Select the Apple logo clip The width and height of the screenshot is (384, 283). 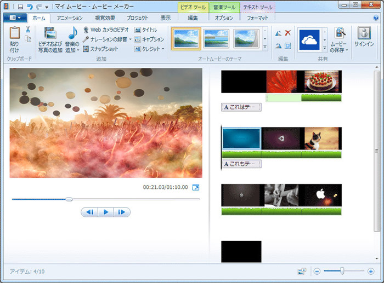[x=321, y=195]
